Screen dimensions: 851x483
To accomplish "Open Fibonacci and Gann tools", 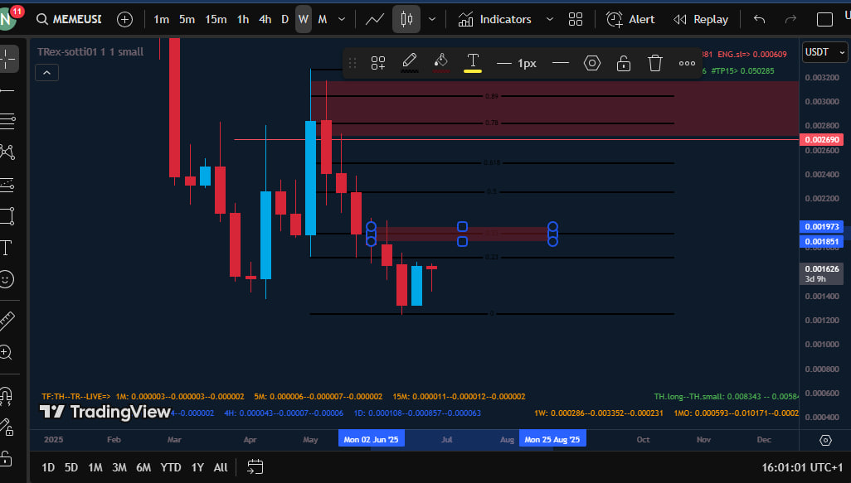I will click(x=7, y=122).
